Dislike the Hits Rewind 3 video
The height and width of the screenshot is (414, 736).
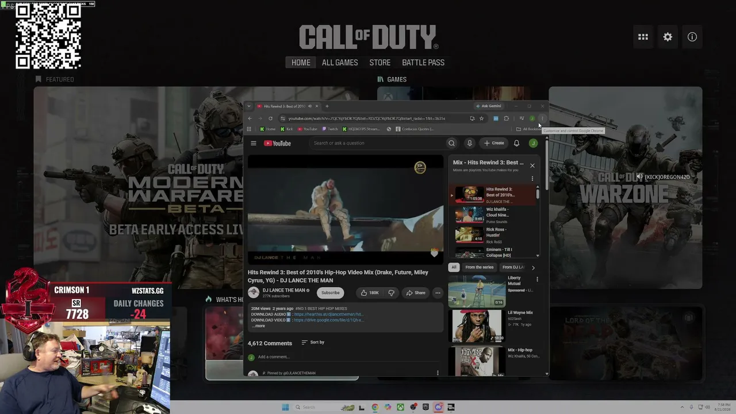[391, 293]
